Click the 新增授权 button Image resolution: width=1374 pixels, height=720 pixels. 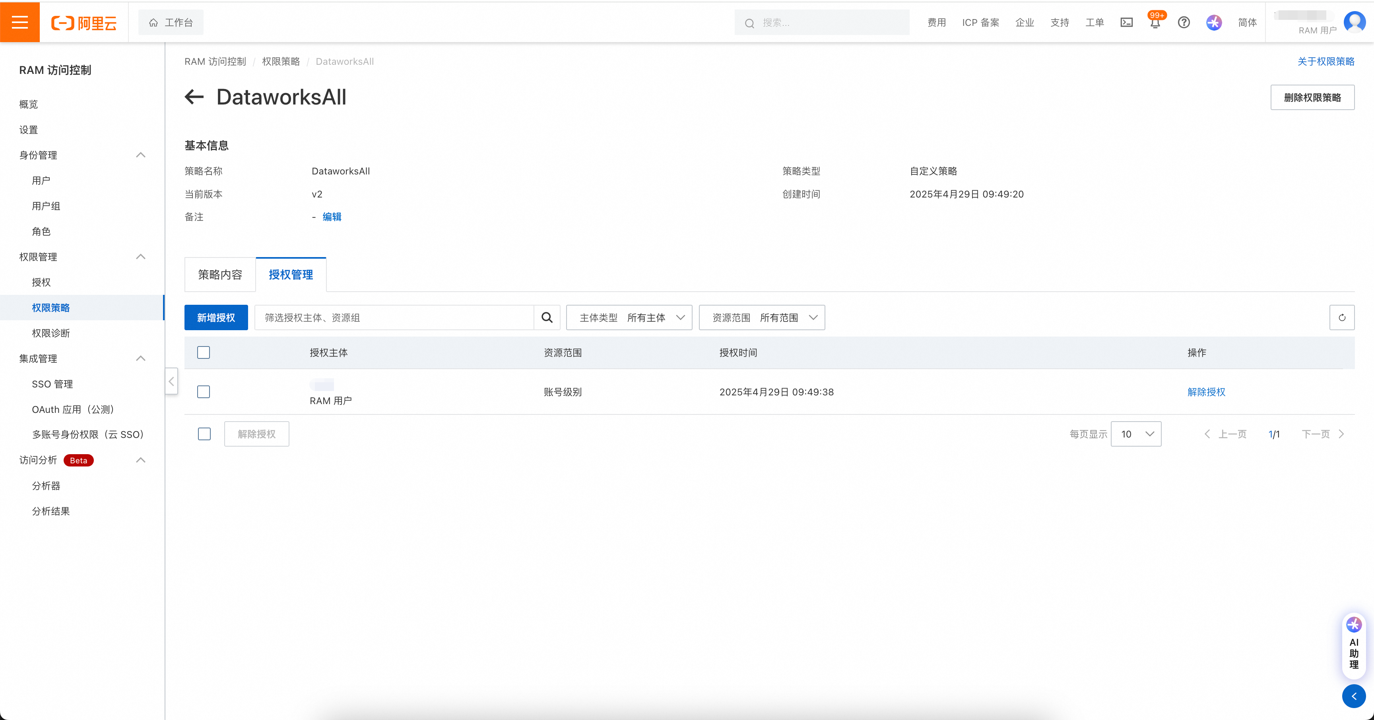[x=216, y=317]
